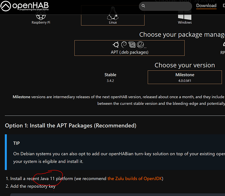This screenshot has width=225, height=196.
Task: Click the Windows label text
Action: (x=185, y=22)
